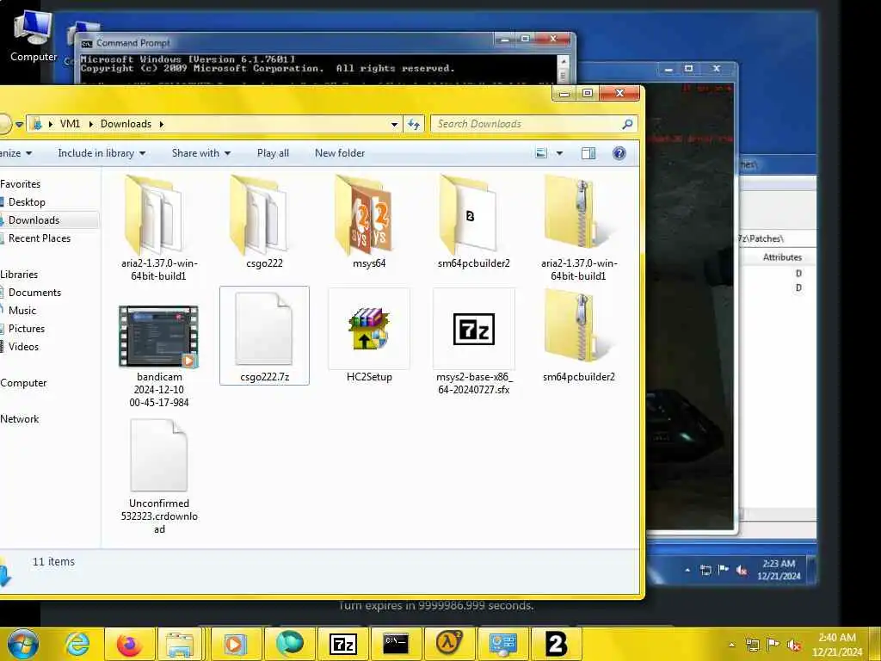881x661 pixels.
Task: Click the Libraries heading
Action: (19, 275)
